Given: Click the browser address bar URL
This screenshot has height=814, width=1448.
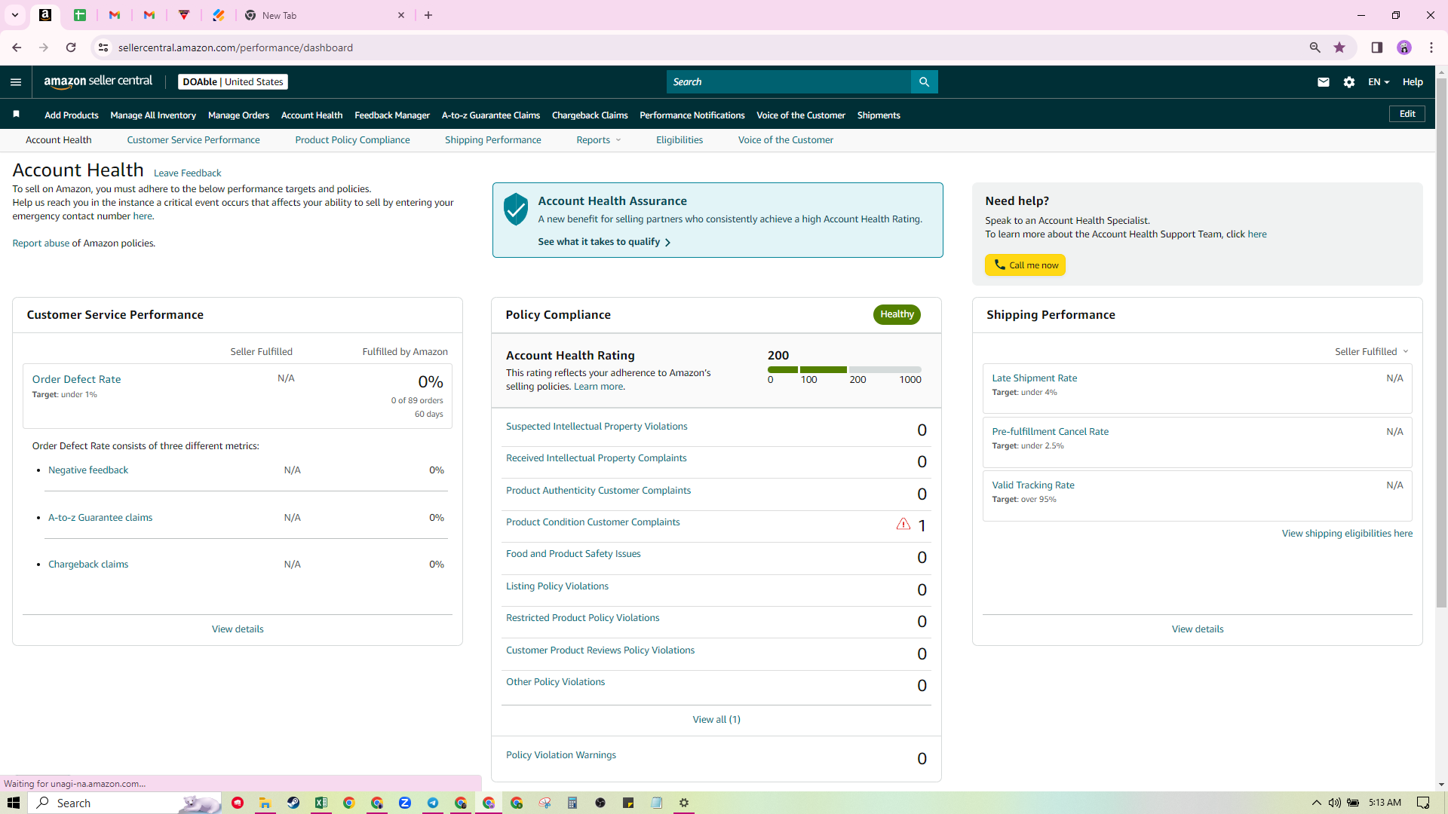Looking at the screenshot, I should 235,47.
